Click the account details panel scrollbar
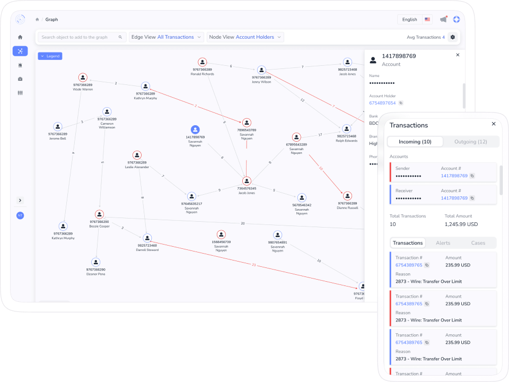509x382 pixels. click(463, 95)
